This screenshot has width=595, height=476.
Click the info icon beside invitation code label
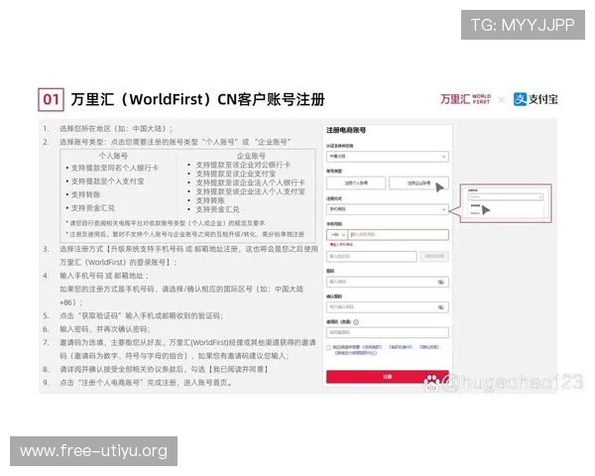tap(356, 322)
